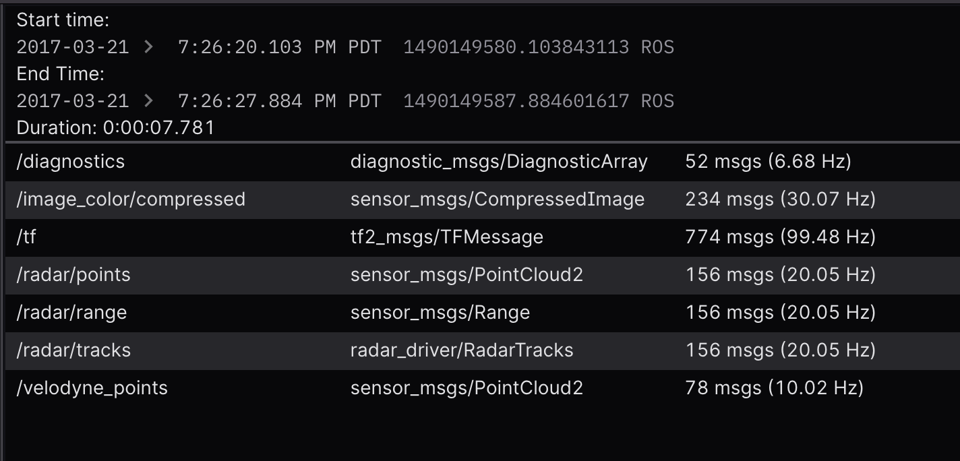Select the /radar/tracks topic name

[x=73, y=350]
